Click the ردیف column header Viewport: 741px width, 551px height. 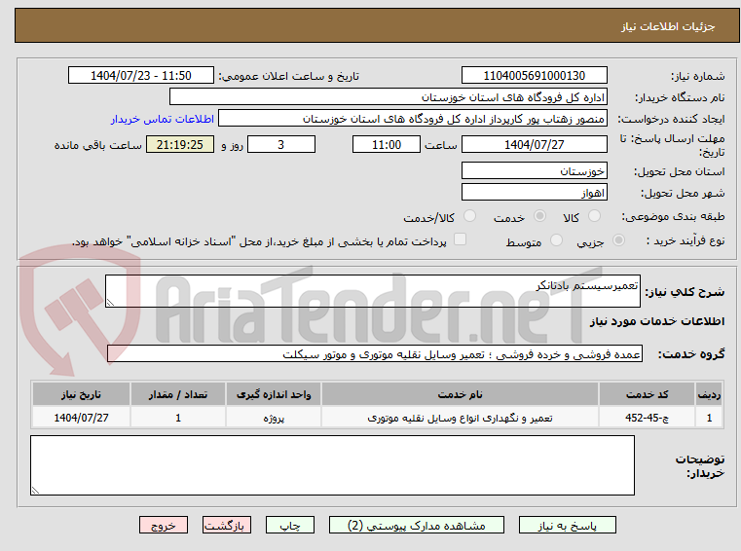tap(709, 394)
